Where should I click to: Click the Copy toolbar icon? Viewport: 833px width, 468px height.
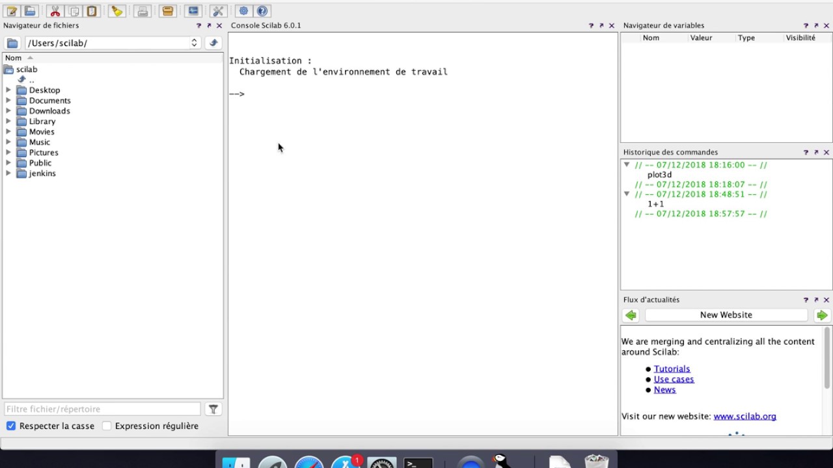point(74,11)
